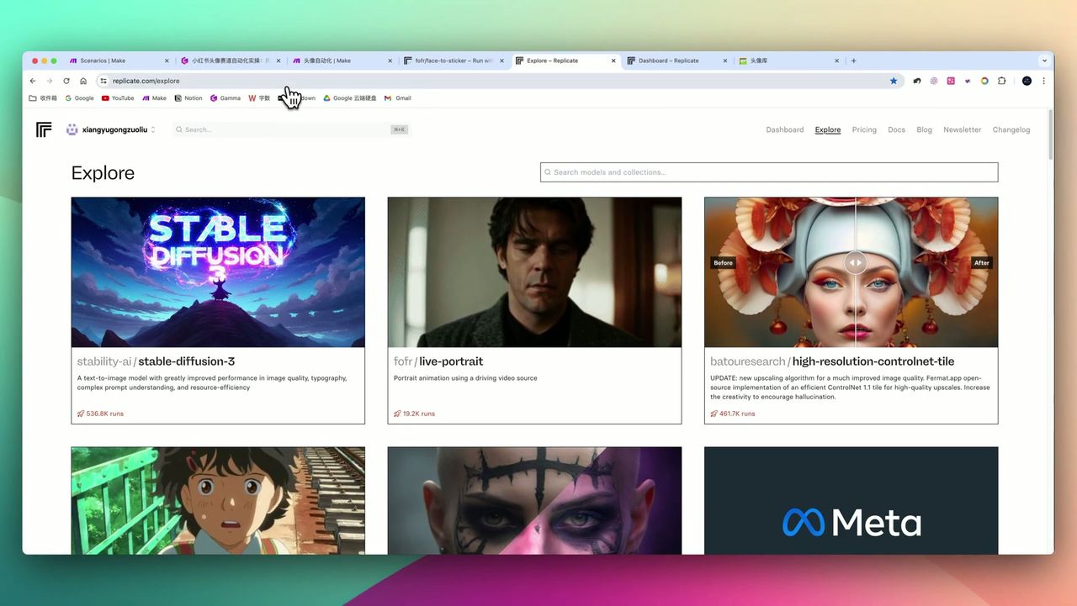Open the Chrome three-dot menu

click(x=1043, y=81)
